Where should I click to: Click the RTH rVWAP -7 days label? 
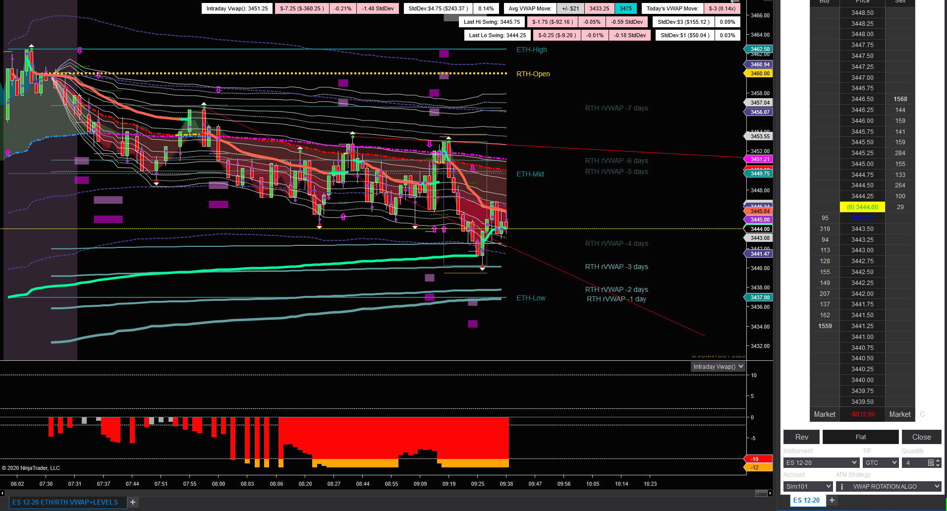616,108
